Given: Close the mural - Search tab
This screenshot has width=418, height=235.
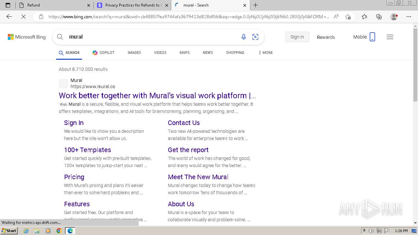Looking at the screenshot, I should click(x=245, y=5).
